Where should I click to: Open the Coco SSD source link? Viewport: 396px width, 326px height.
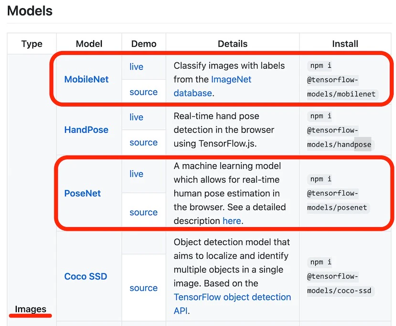coord(143,287)
